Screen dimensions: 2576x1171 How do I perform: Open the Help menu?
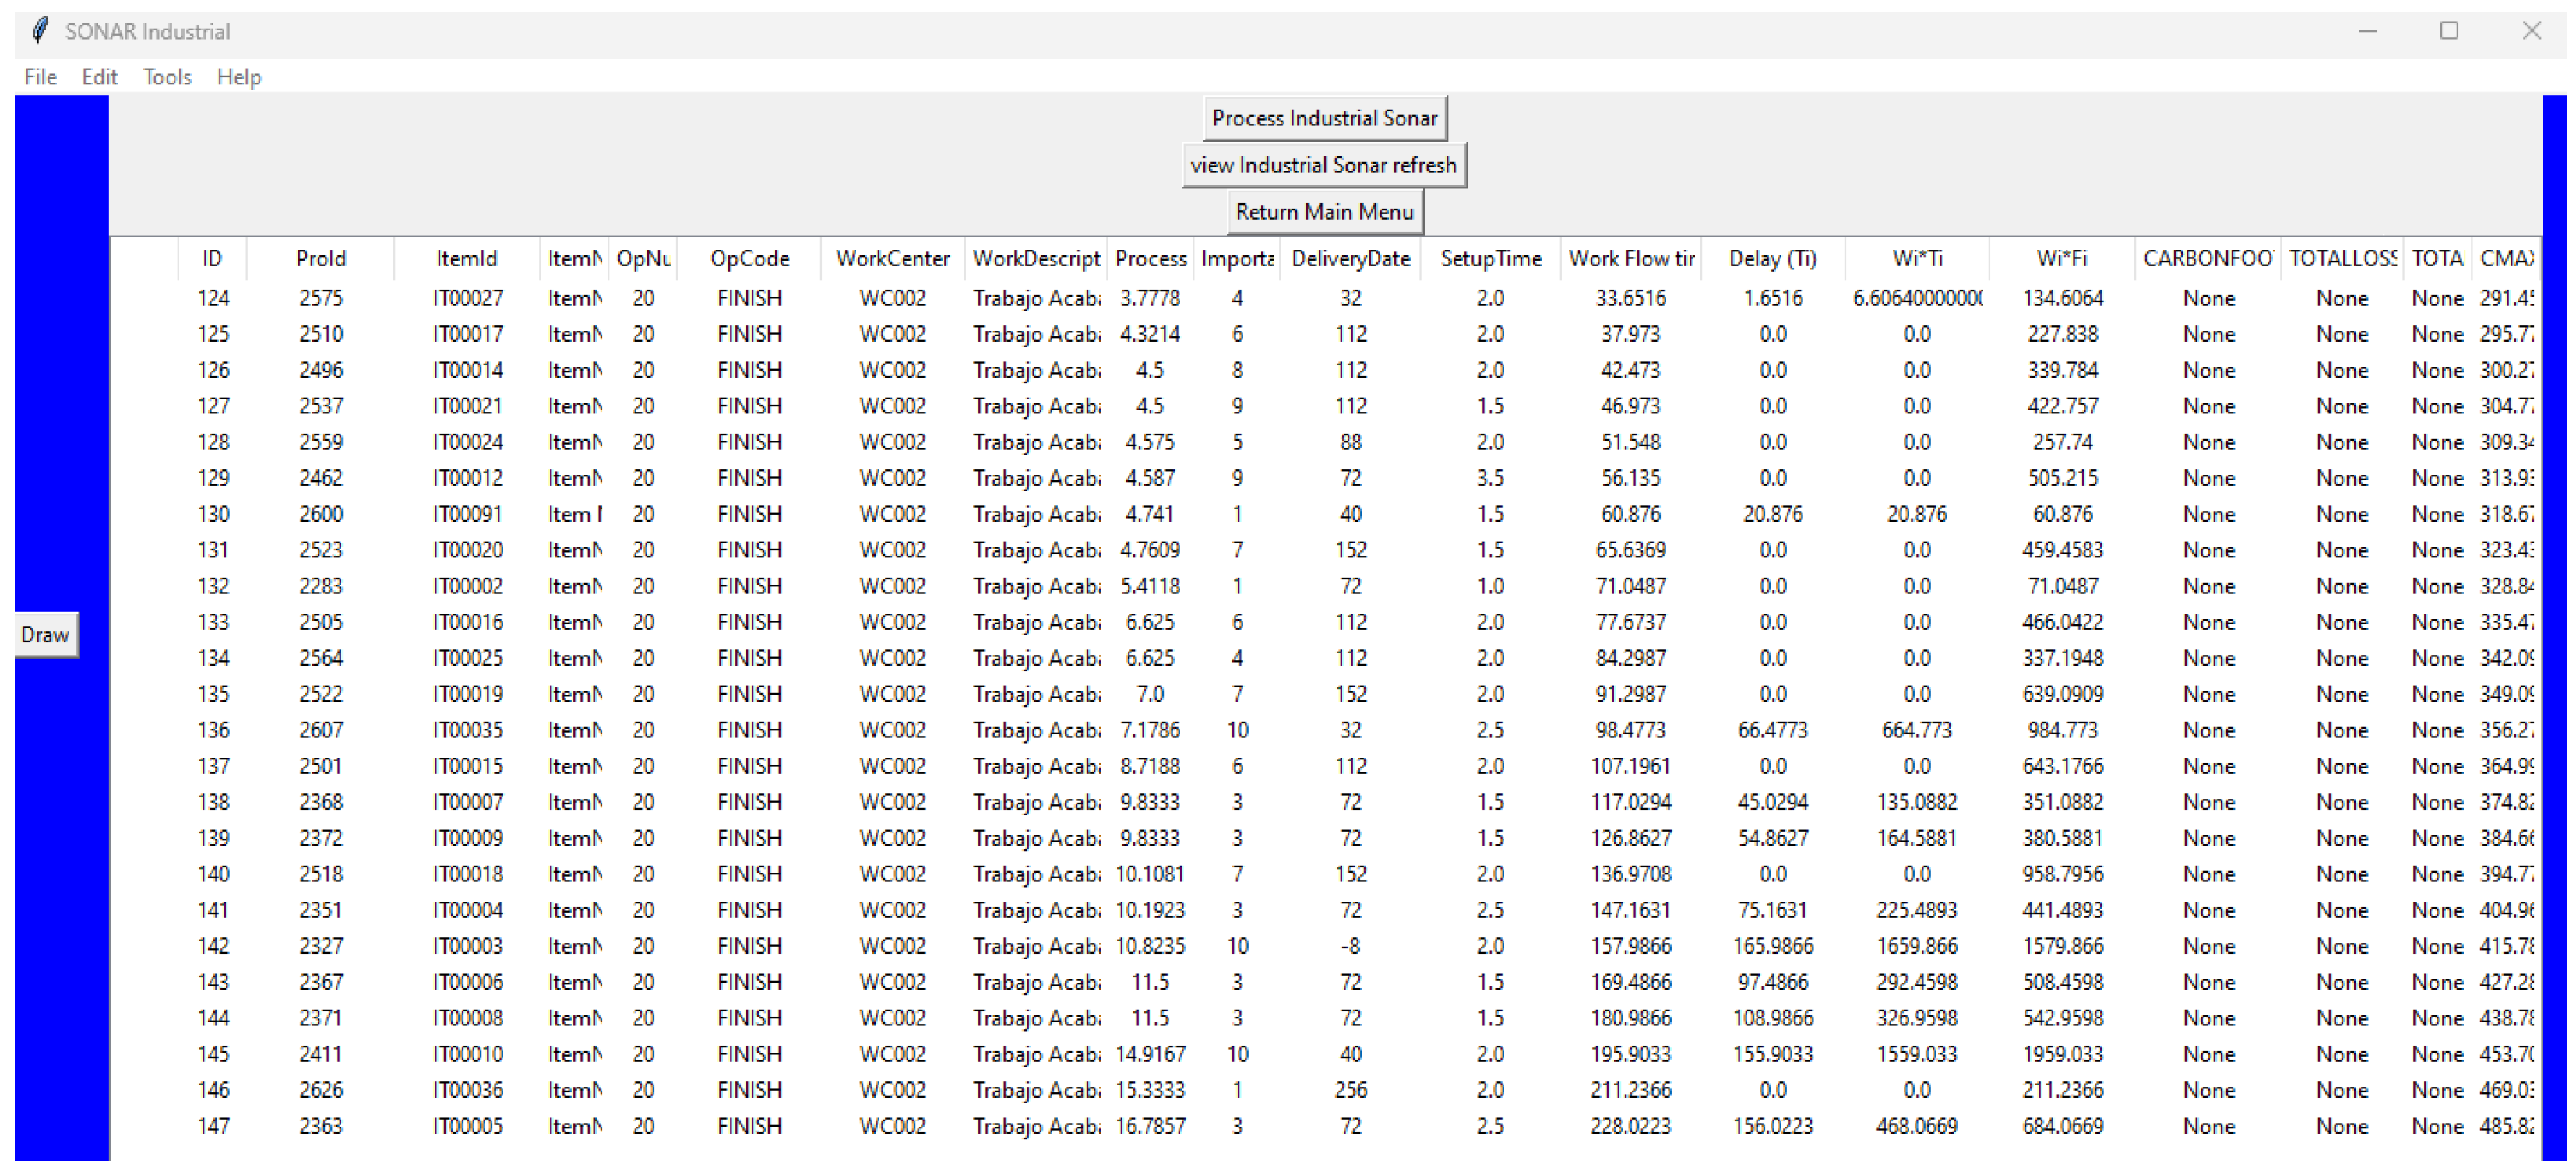[x=238, y=77]
